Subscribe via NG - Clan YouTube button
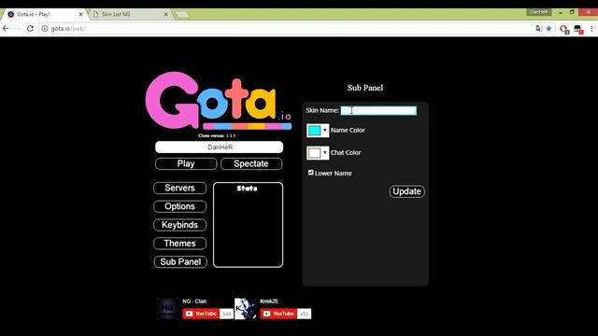 (x=201, y=314)
